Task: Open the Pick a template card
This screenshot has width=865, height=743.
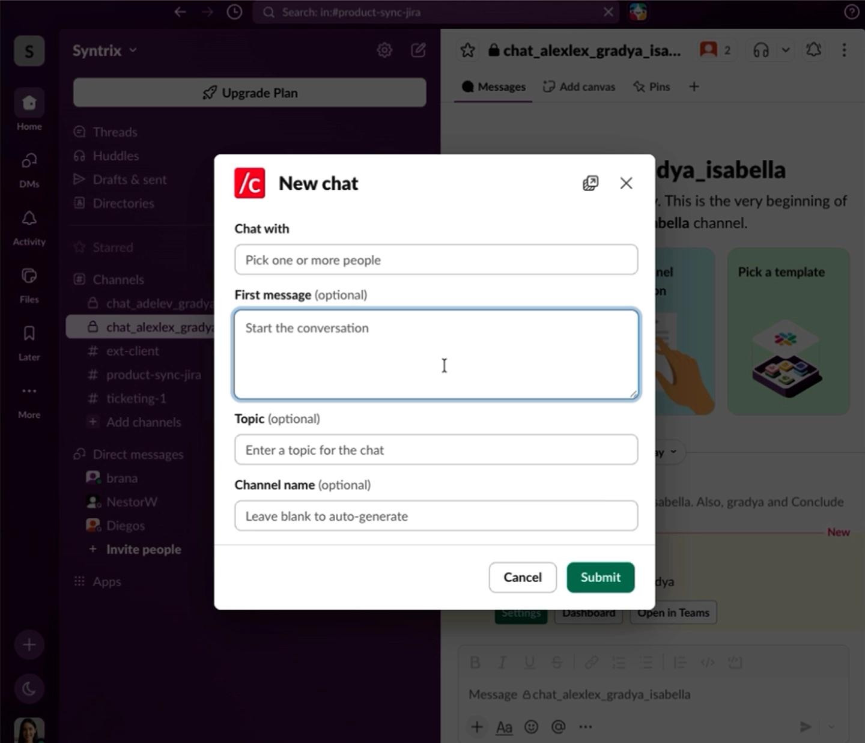Action: [789, 332]
